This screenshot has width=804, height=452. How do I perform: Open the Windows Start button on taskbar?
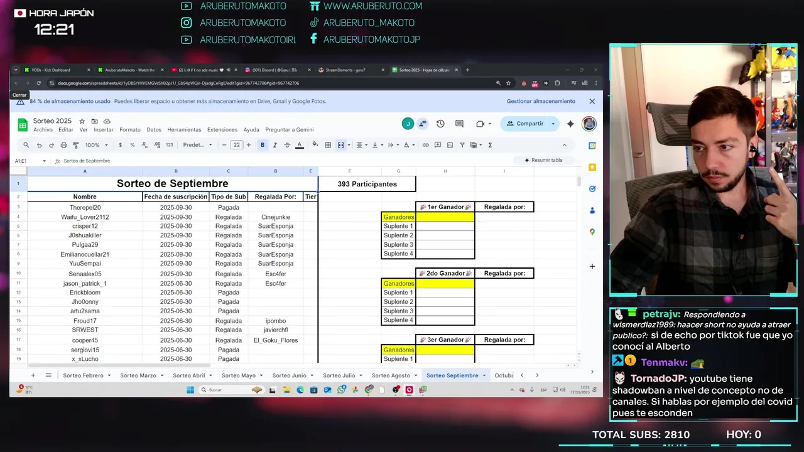[190, 390]
